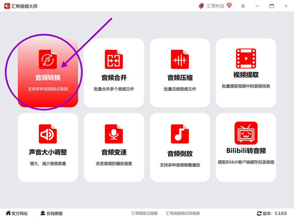Click the 声音大小调整 card title
294x218 pixels.
(x=48, y=152)
